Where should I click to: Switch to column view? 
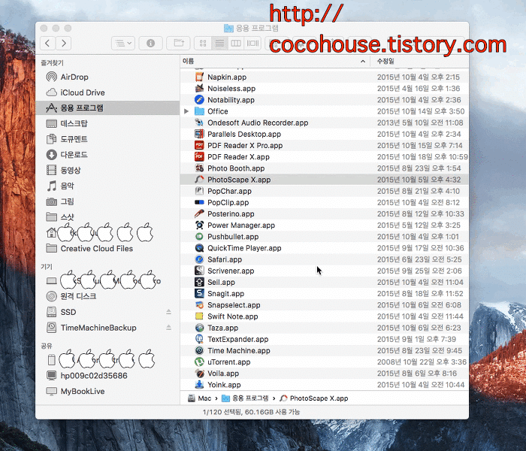[236, 43]
